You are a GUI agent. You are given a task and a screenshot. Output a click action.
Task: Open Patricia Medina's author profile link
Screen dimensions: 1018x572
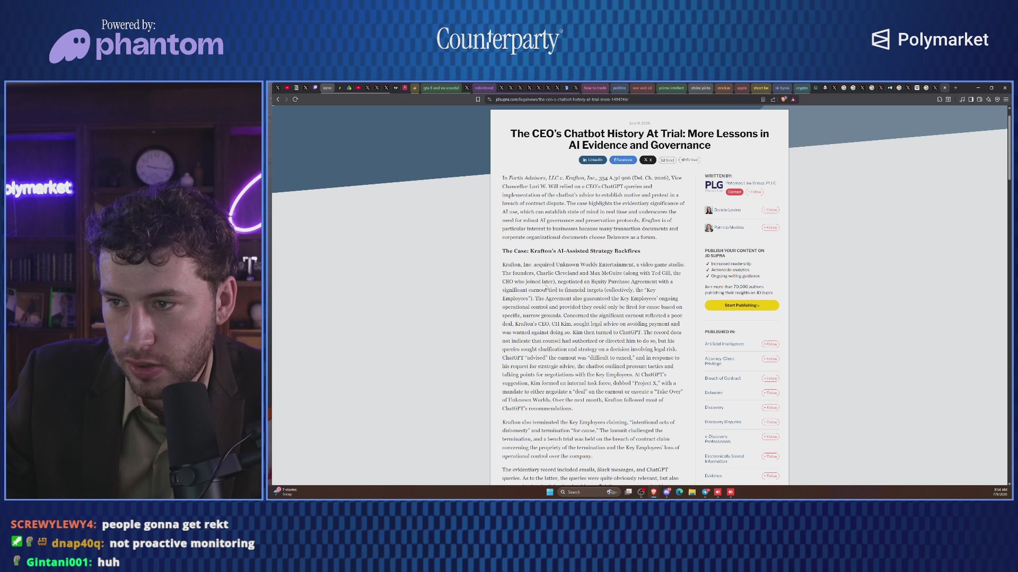[x=729, y=227]
